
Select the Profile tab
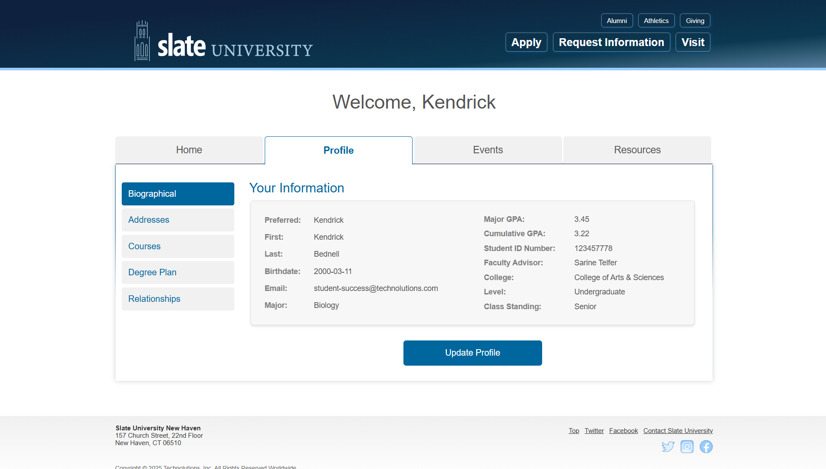pyautogui.click(x=338, y=150)
